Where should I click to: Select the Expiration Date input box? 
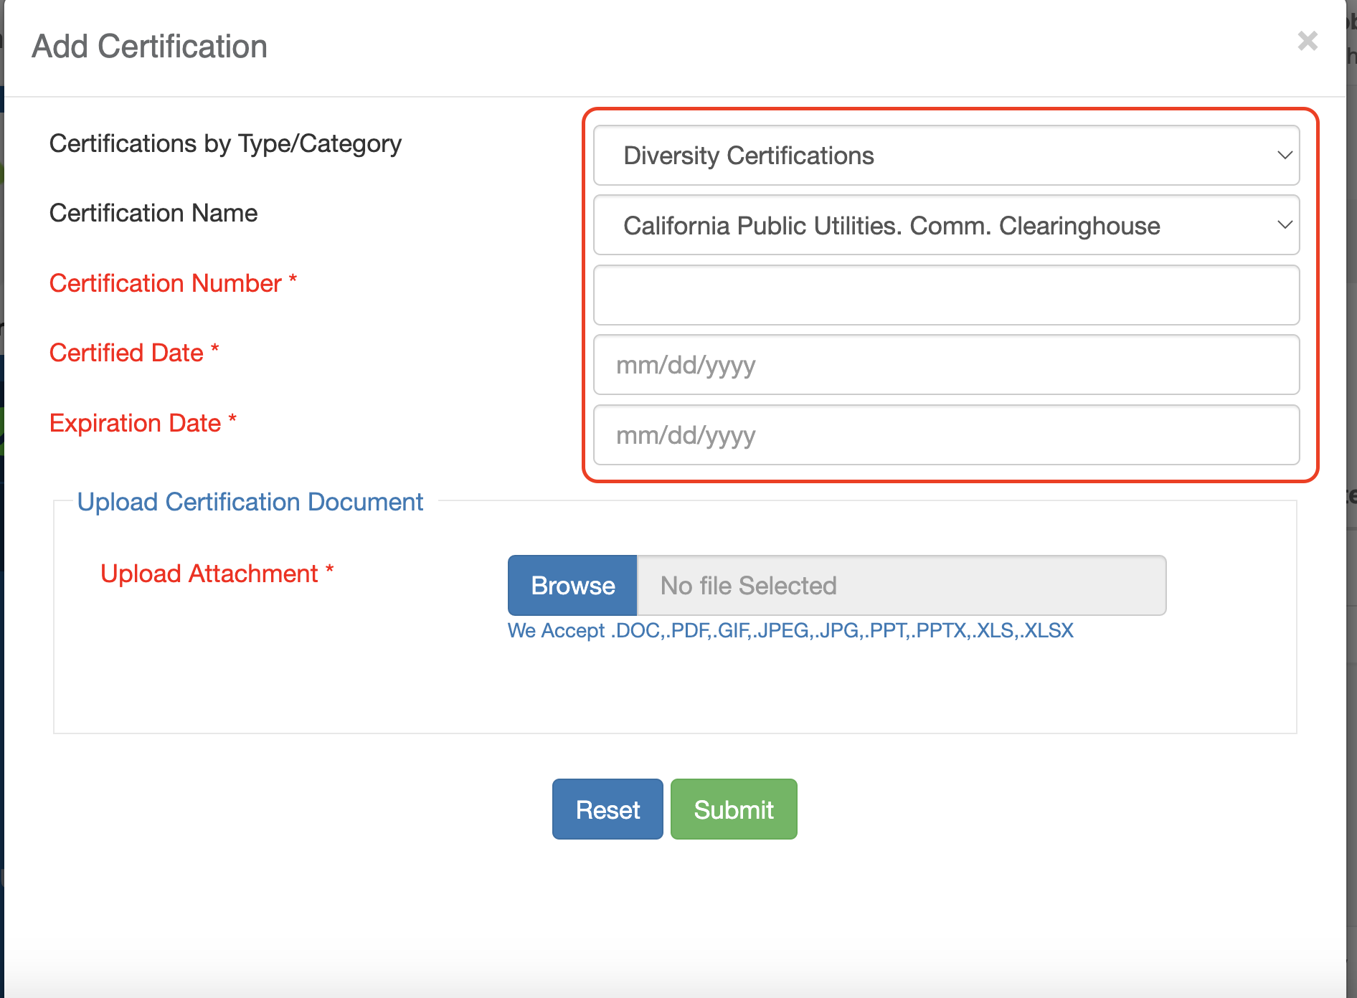945,435
